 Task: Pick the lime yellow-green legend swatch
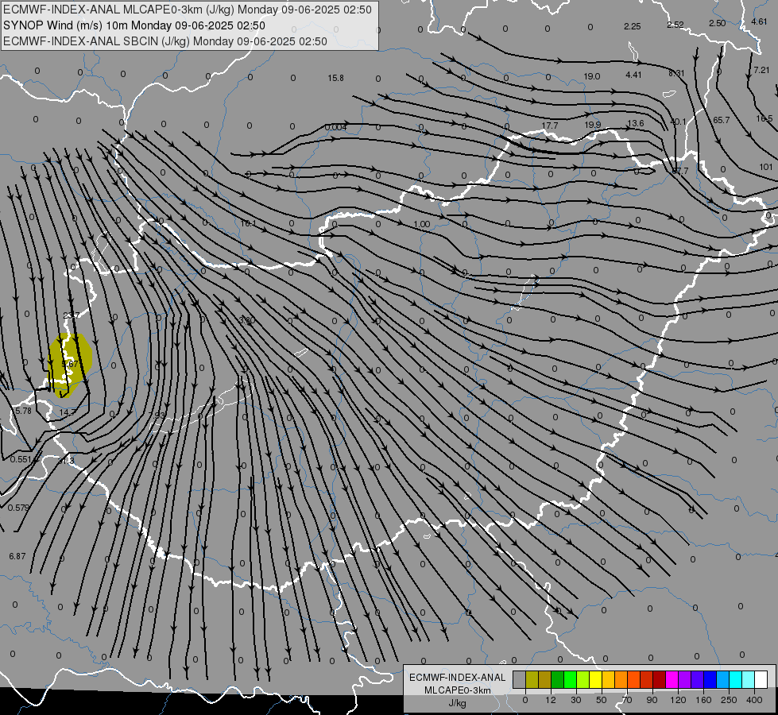pyautogui.click(x=583, y=679)
